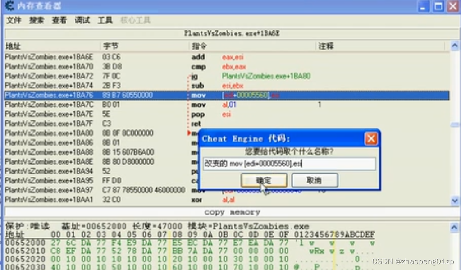Image resolution: width=461 pixels, height=270 pixels.
Task: Click the 长度=47000 info text
Action: pyautogui.click(x=157, y=226)
